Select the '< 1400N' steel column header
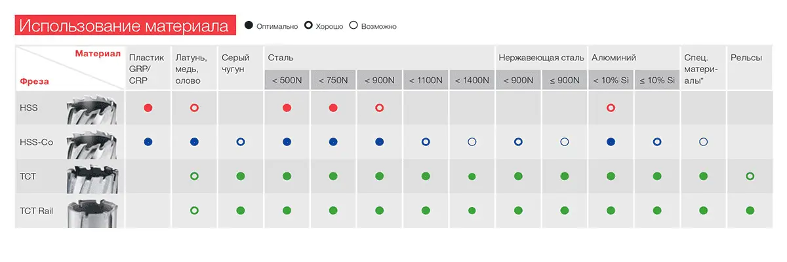The image size is (787, 262). tap(472, 81)
